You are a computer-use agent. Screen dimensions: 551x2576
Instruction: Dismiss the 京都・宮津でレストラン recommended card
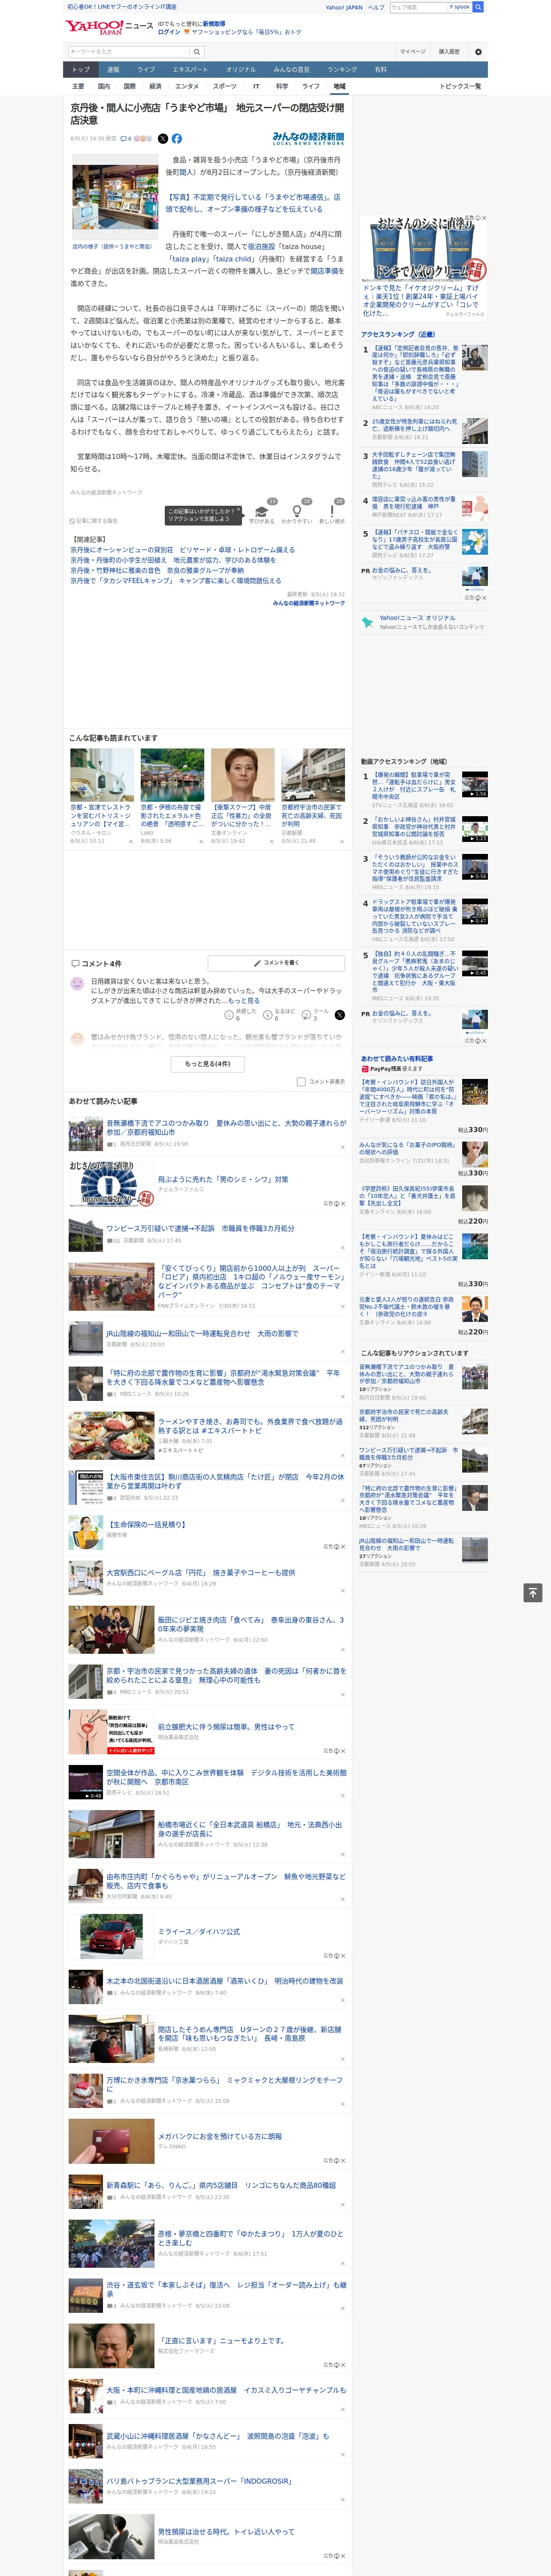point(130,842)
